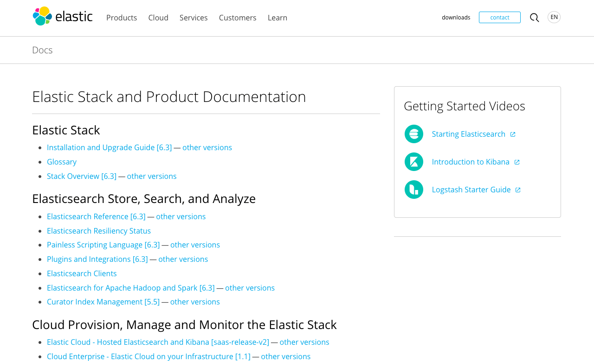Image resolution: width=594 pixels, height=361 pixels.
Task: Open Elasticsearch Reference [6.3]
Action: click(96, 216)
